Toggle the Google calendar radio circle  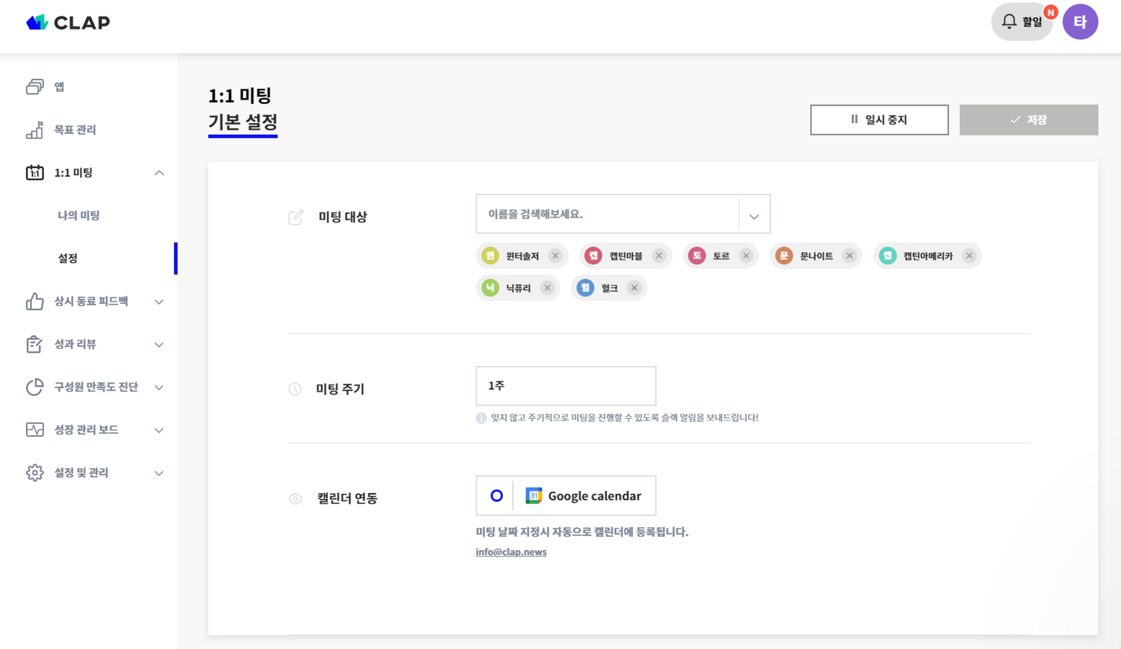point(496,496)
